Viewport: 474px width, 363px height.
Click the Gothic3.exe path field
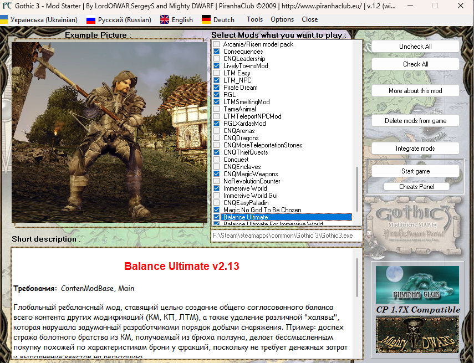[286, 235]
